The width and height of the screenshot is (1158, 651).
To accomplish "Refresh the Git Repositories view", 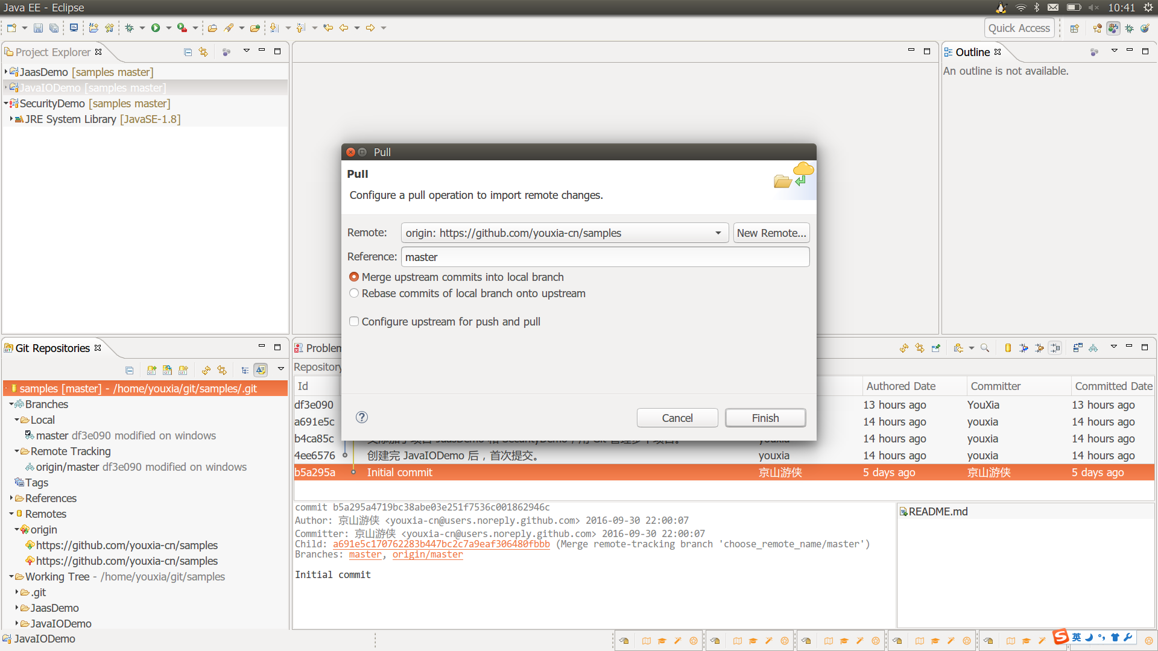I will (x=206, y=370).
